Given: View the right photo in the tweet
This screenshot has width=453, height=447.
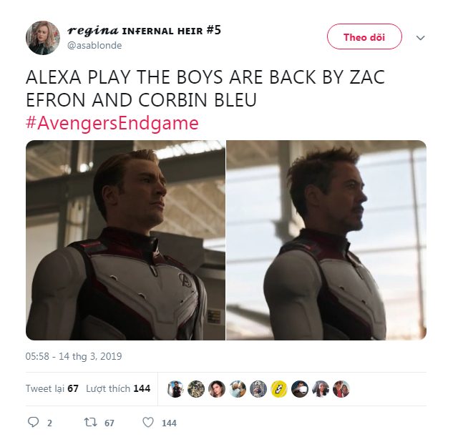Looking at the screenshot, I should (x=326, y=240).
